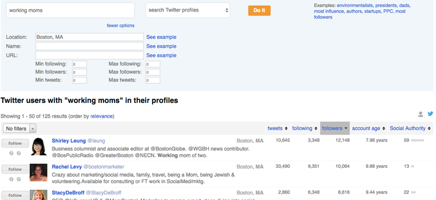Screen dimensions: 436x200
Task: Click the Twitter bird share icon
Action: [x=431, y=114]
